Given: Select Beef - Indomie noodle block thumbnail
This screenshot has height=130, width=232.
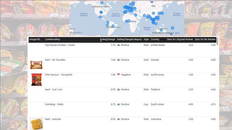Looking at the screenshot, I should pyautogui.click(x=36, y=123).
